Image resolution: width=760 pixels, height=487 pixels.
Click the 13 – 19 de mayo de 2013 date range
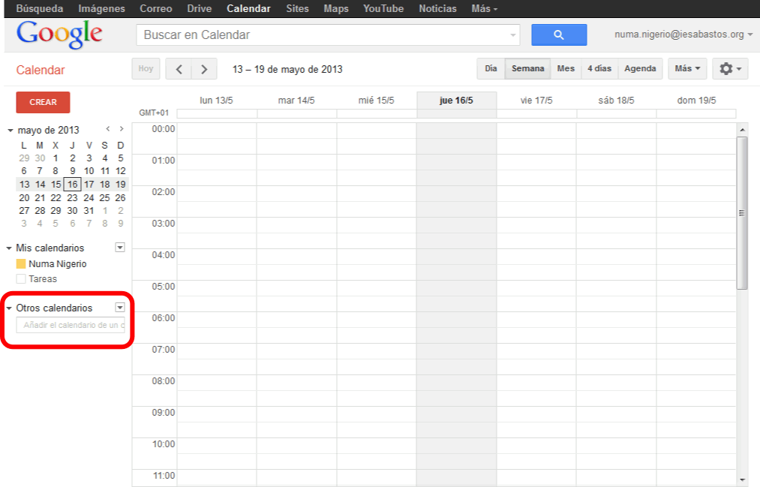[287, 69]
